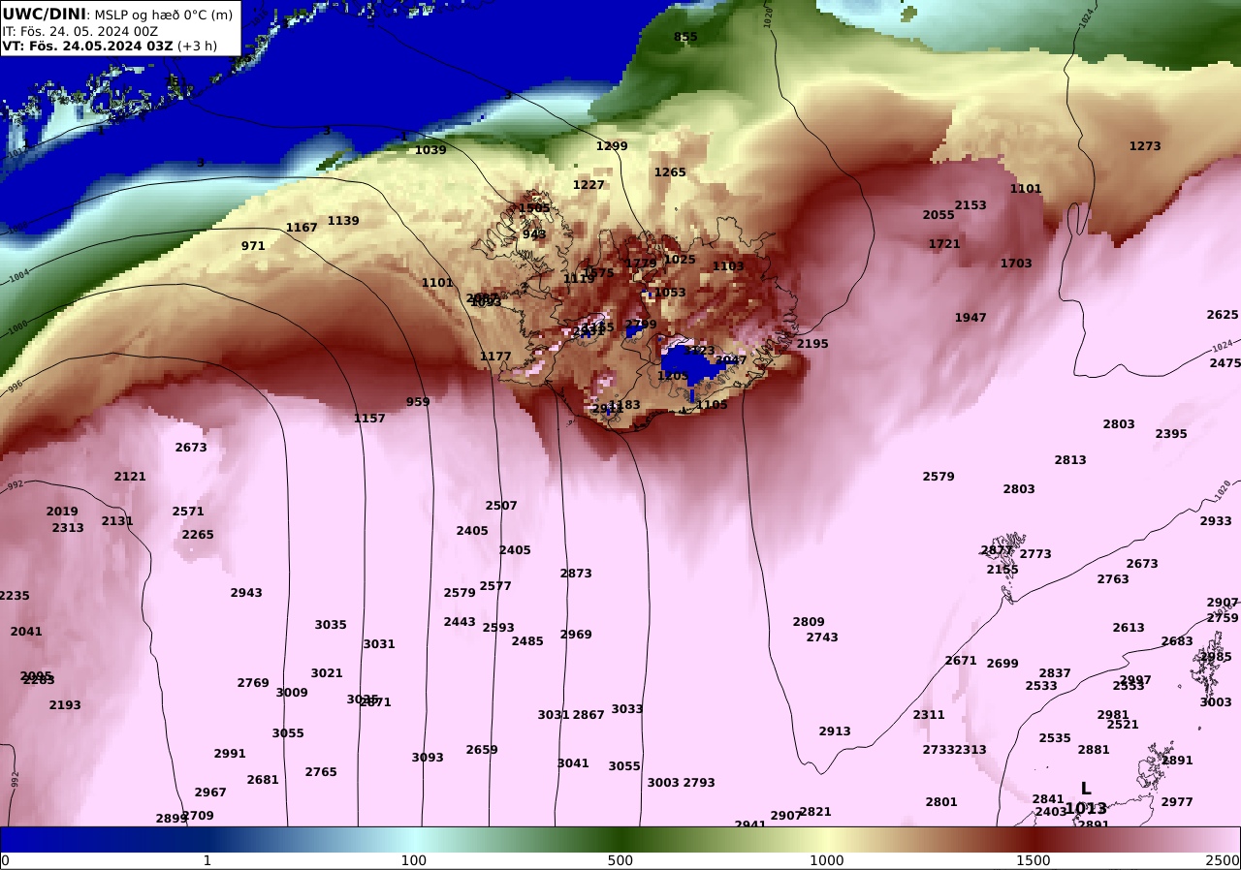Click the value 1039 near Greenland coast
The image size is (1241, 870).
pyautogui.click(x=430, y=150)
